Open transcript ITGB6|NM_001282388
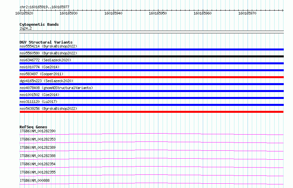 [x=38, y=156]
